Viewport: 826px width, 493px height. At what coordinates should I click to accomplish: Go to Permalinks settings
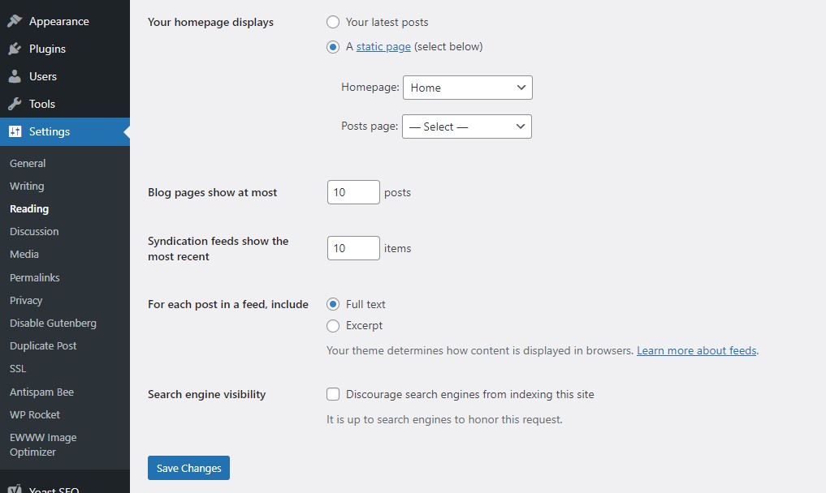pos(35,277)
